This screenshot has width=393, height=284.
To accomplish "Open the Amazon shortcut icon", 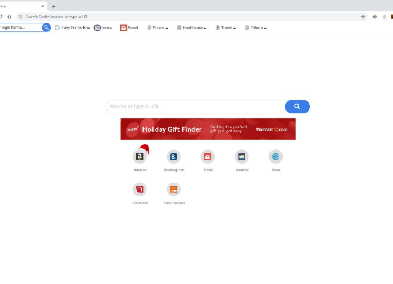I will pyautogui.click(x=140, y=157).
